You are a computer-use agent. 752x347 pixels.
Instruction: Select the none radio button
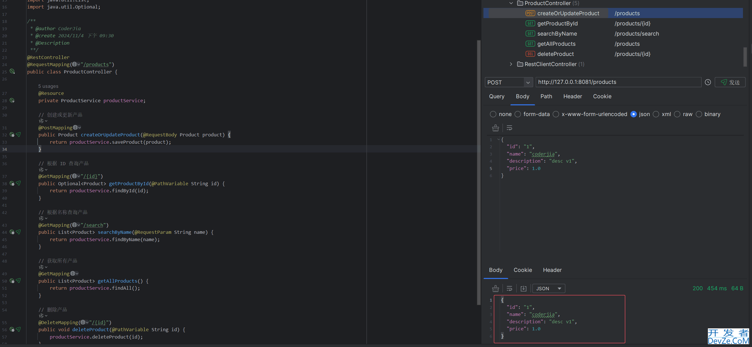click(x=493, y=114)
